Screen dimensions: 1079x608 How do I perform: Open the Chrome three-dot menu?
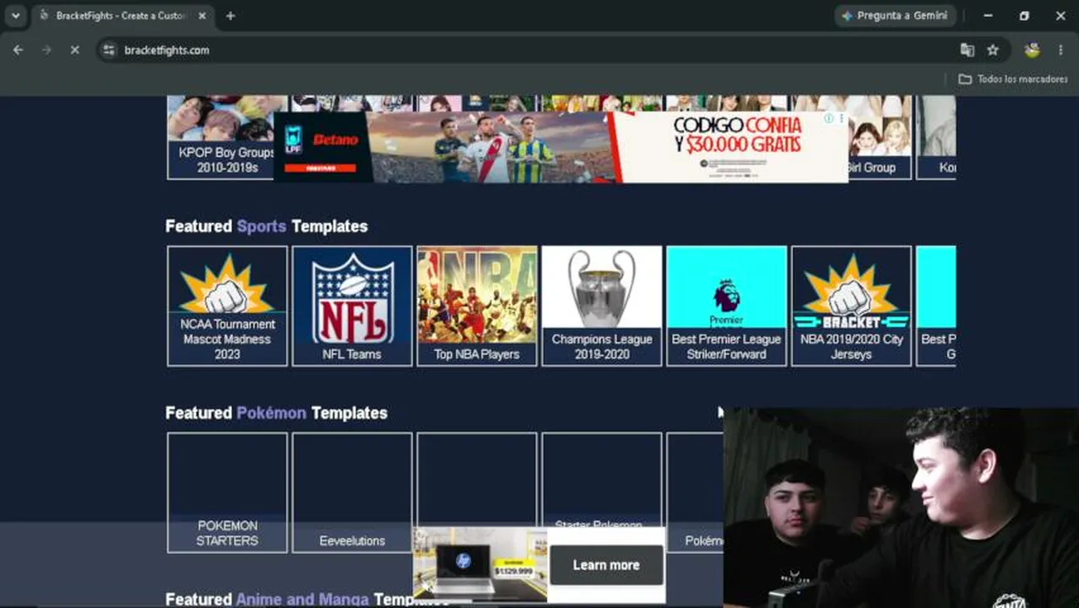(x=1060, y=50)
